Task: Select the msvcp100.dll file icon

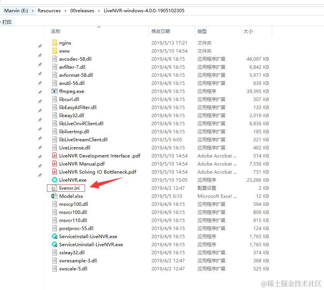Action: point(55,204)
